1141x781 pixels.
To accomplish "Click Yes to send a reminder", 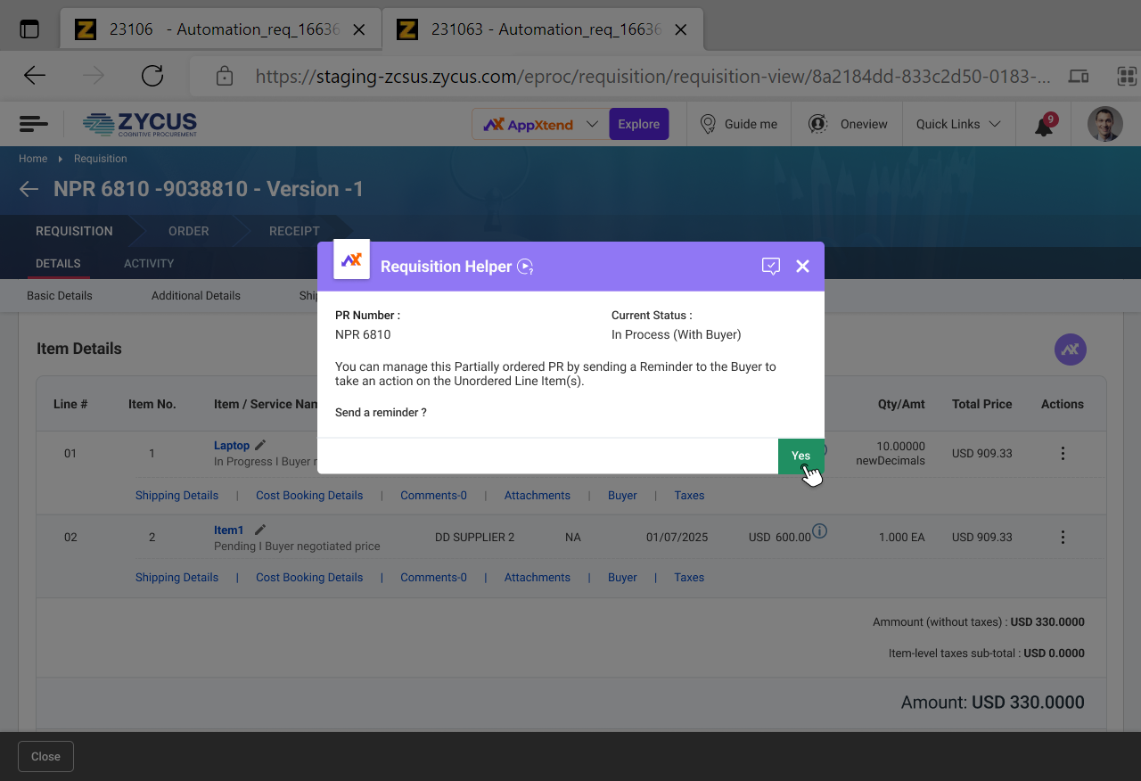I will [x=800, y=456].
